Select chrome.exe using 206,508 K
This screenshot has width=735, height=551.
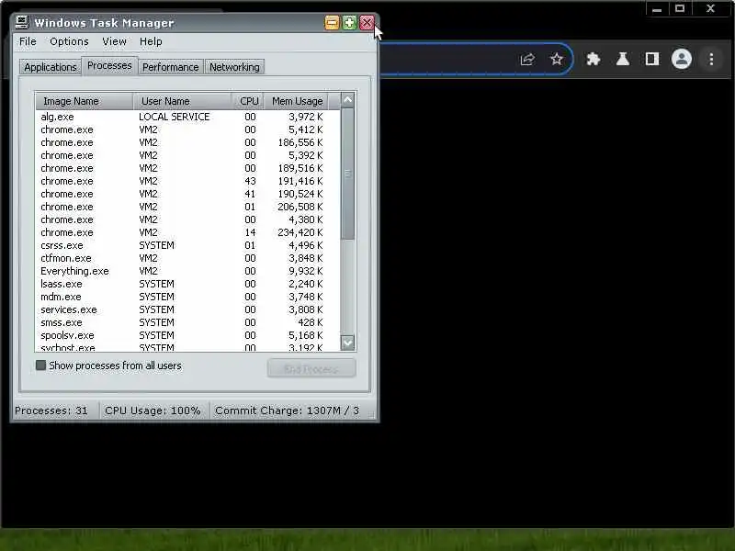pos(188,207)
